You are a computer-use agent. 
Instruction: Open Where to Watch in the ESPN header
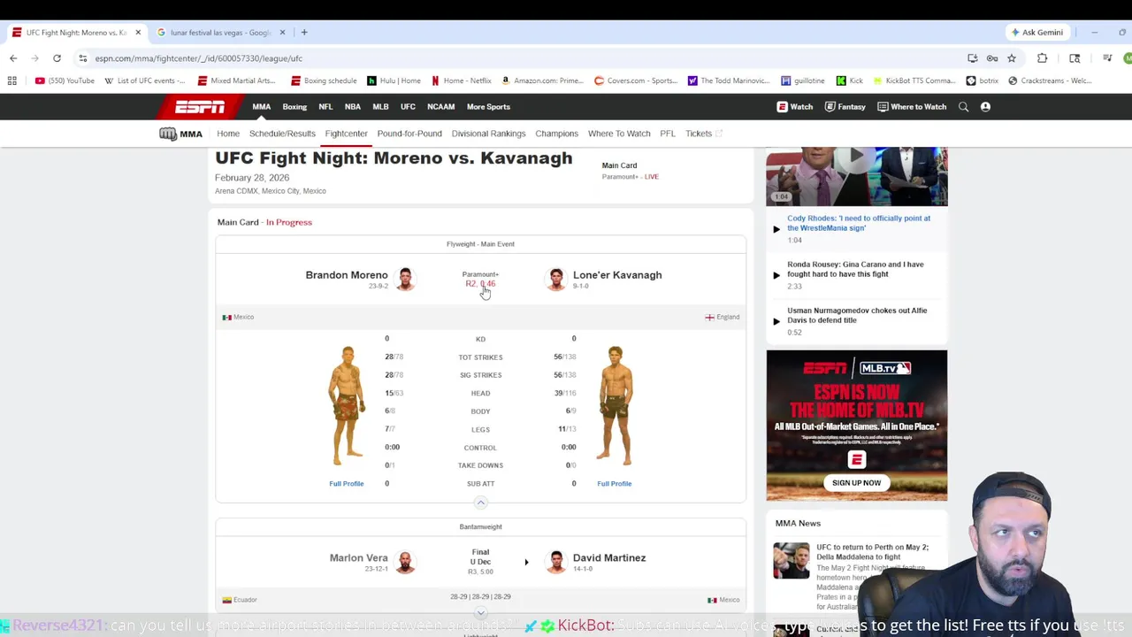912,107
